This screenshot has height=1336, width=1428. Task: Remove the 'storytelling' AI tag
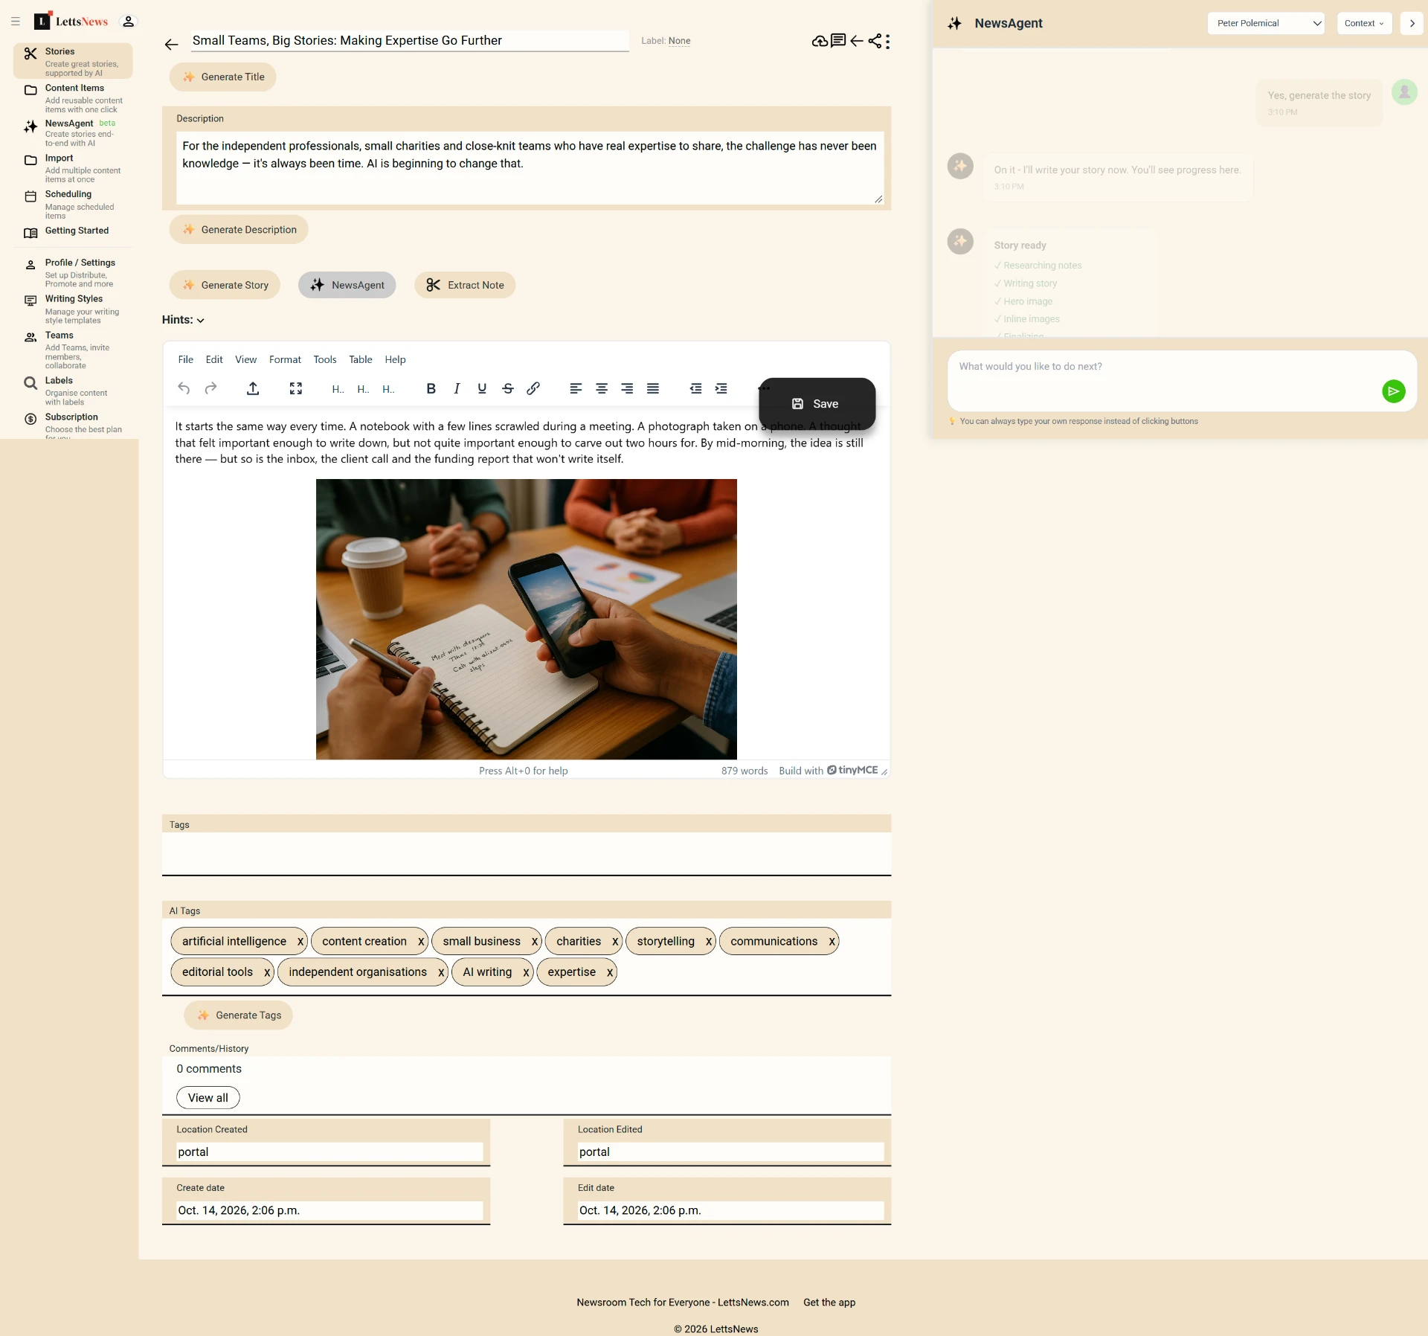709,942
